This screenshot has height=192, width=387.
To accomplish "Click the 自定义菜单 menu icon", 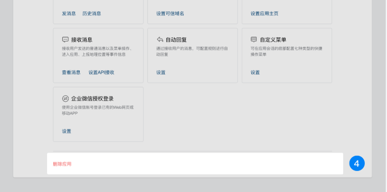I will [254, 39].
